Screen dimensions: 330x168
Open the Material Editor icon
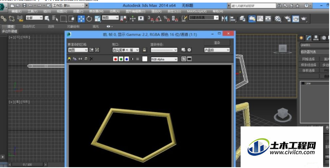coord(278,19)
